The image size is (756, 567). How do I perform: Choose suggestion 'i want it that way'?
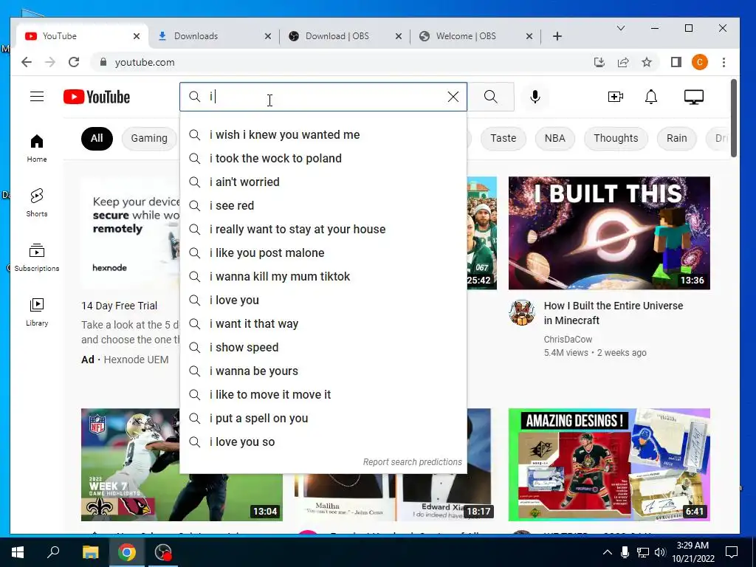coord(323,324)
